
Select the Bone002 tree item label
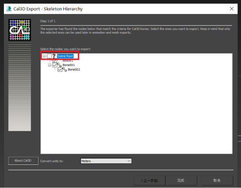coord(74,70)
